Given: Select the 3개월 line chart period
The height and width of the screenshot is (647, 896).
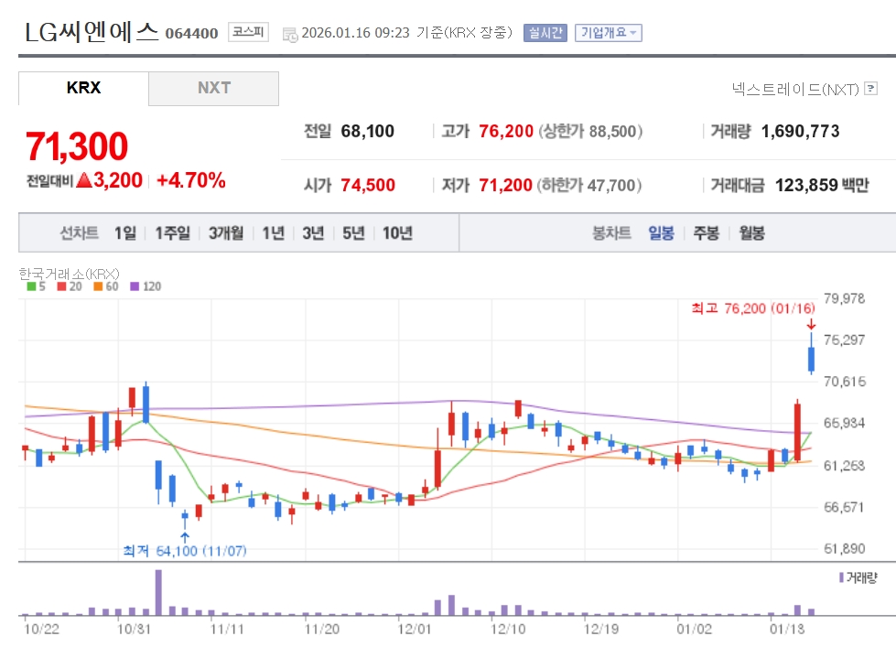Looking at the screenshot, I should 226,232.
